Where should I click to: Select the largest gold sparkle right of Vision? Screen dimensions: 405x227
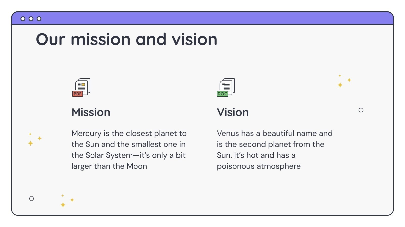coord(340,85)
